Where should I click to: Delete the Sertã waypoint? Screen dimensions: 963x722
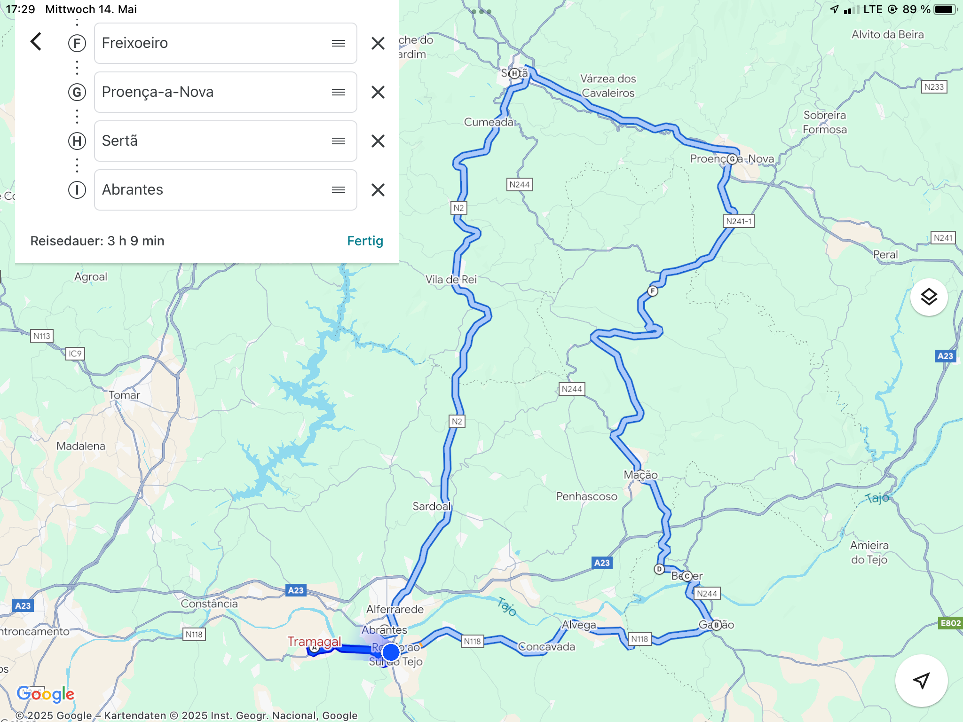pos(378,141)
